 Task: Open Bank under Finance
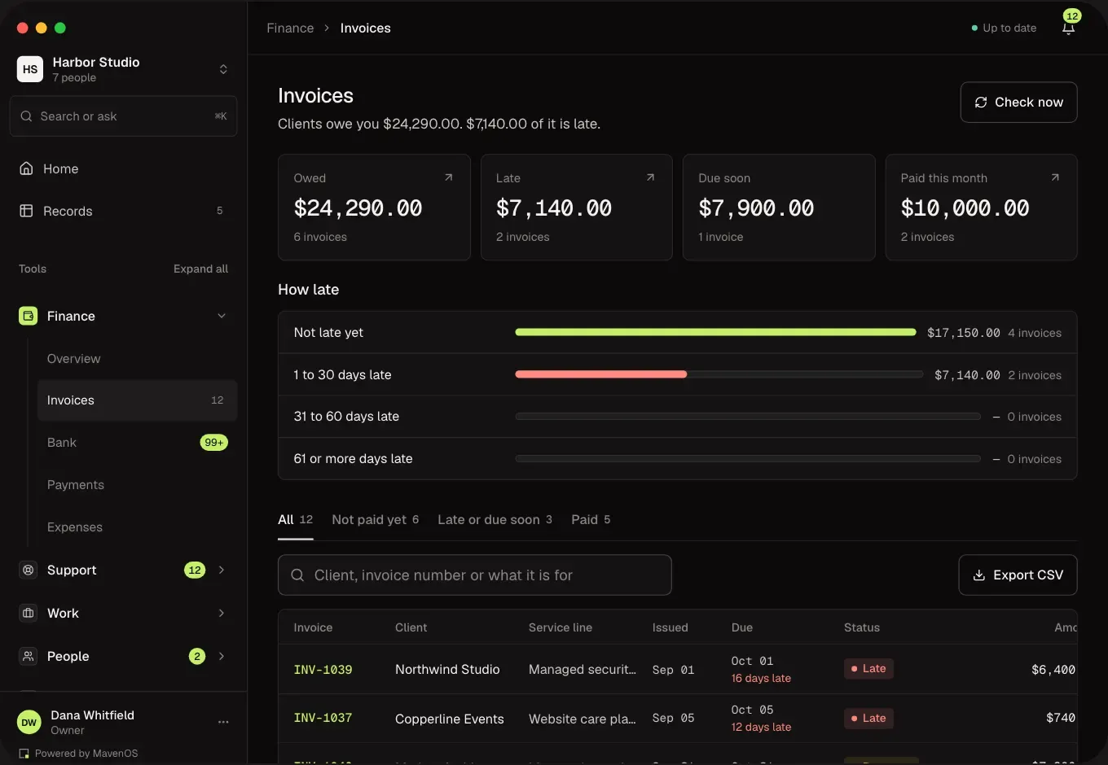137,443
